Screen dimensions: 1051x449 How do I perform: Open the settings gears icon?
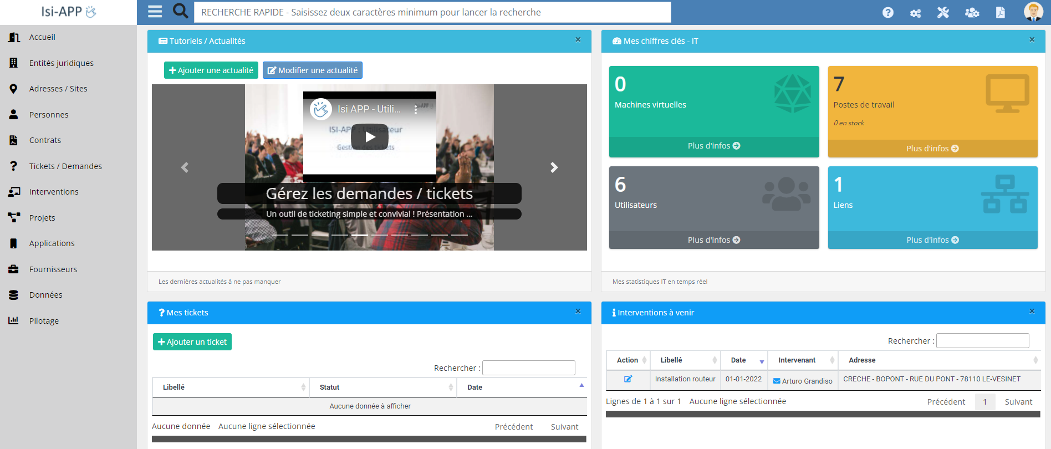915,13
